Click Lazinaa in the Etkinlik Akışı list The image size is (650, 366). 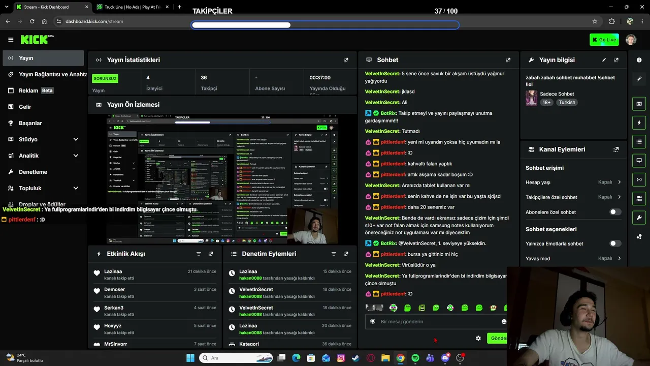113,271
